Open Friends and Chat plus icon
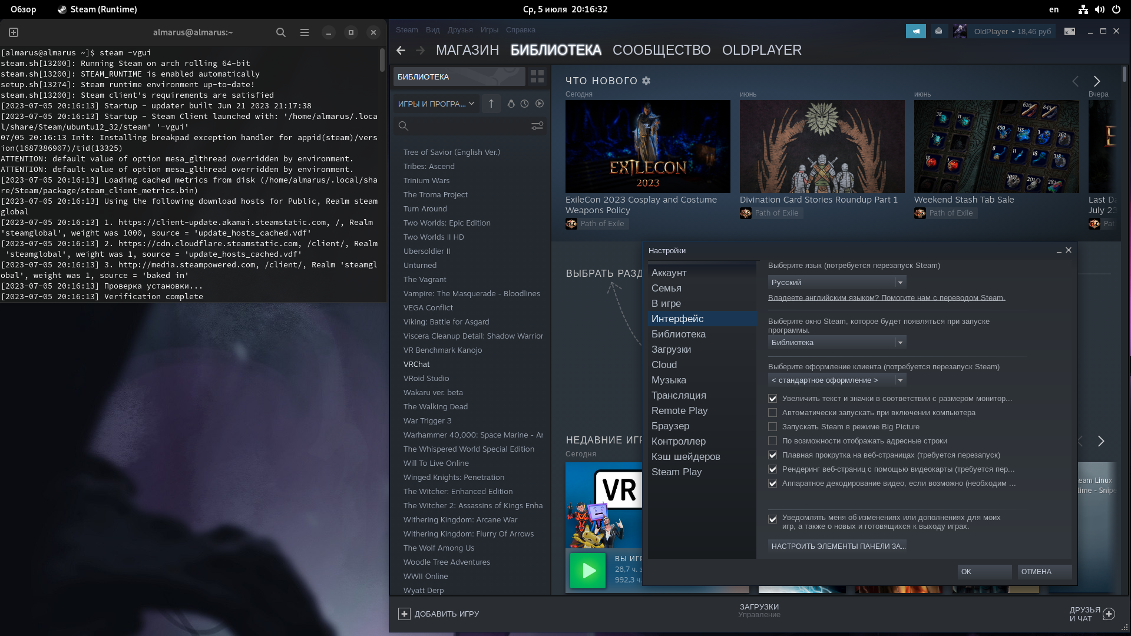Image resolution: width=1131 pixels, height=636 pixels. click(x=1109, y=614)
